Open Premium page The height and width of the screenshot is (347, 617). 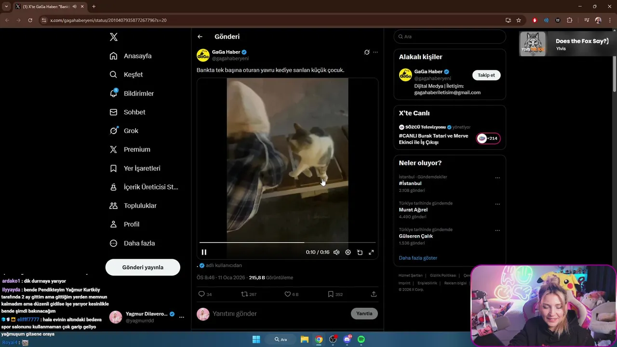(130, 149)
